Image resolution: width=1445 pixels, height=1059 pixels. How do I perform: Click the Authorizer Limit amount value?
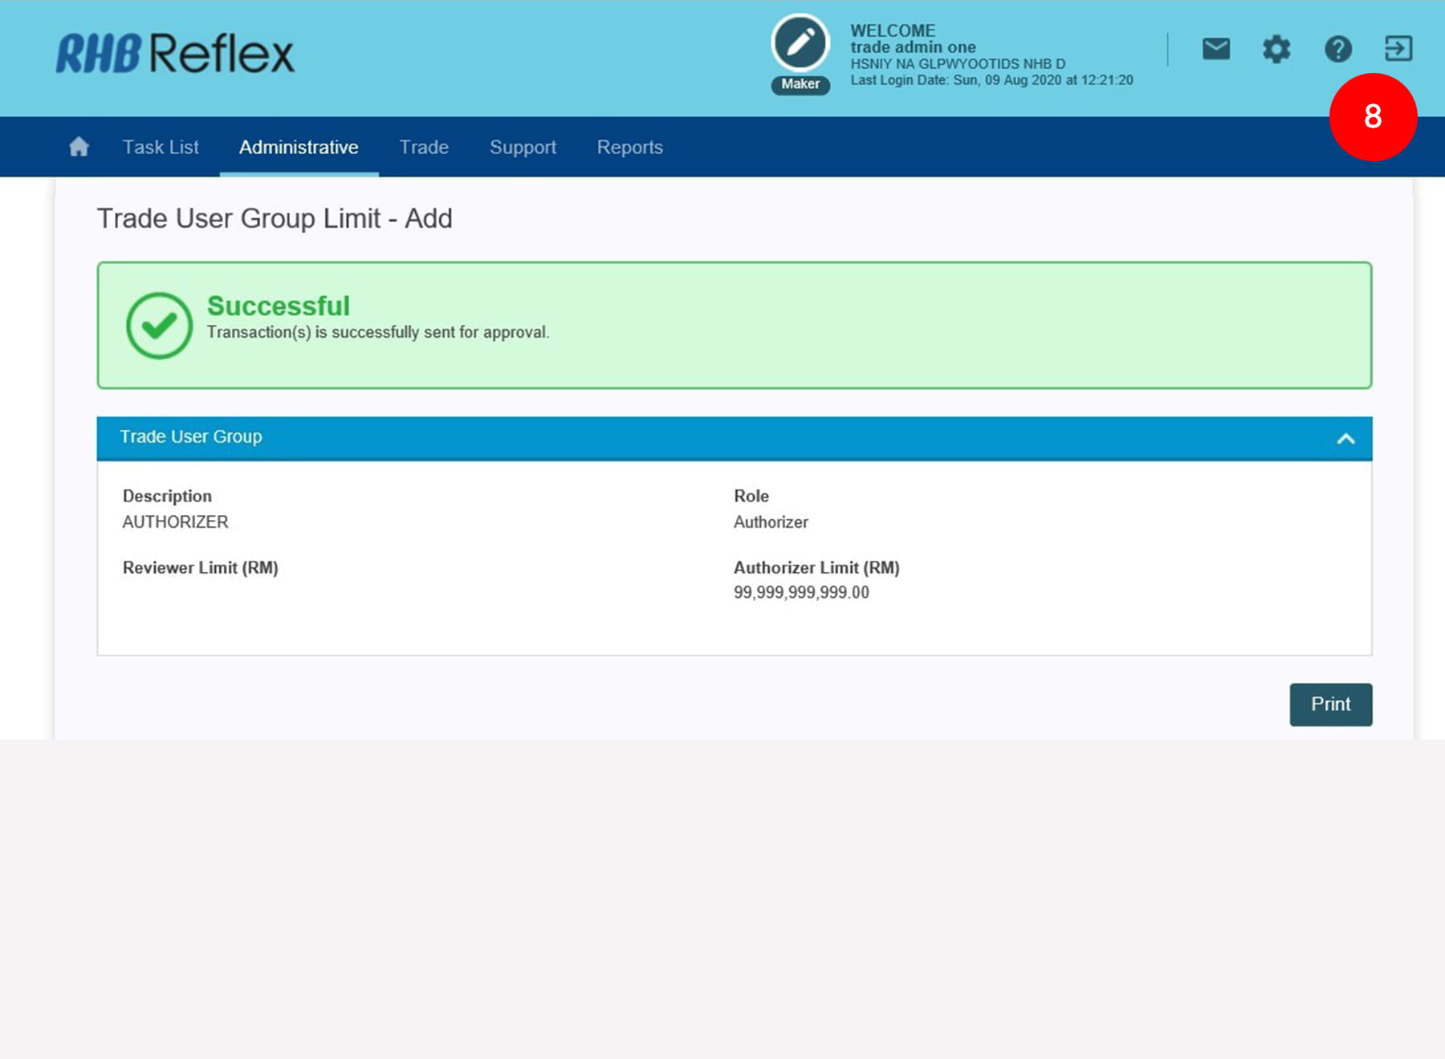pyautogui.click(x=801, y=592)
